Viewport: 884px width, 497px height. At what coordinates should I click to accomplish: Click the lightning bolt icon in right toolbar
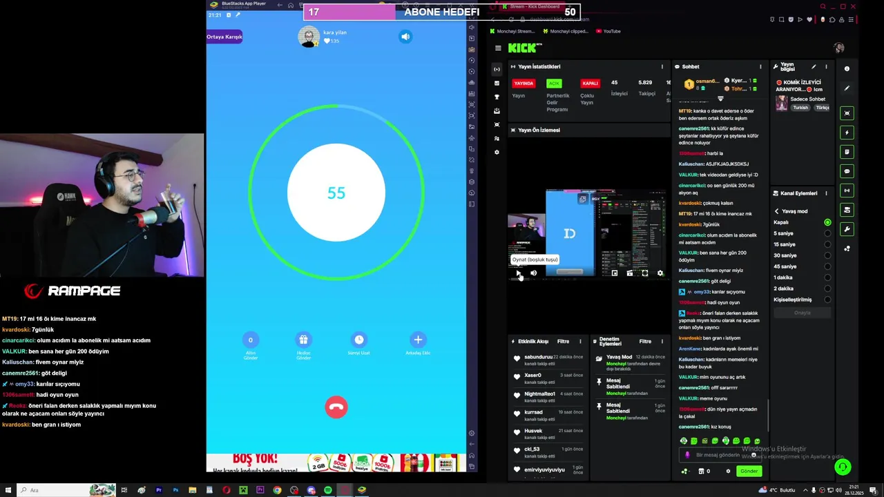[x=847, y=133]
